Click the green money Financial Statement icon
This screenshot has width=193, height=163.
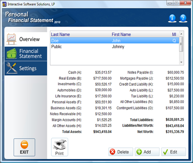pyautogui.click(x=11, y=53)
